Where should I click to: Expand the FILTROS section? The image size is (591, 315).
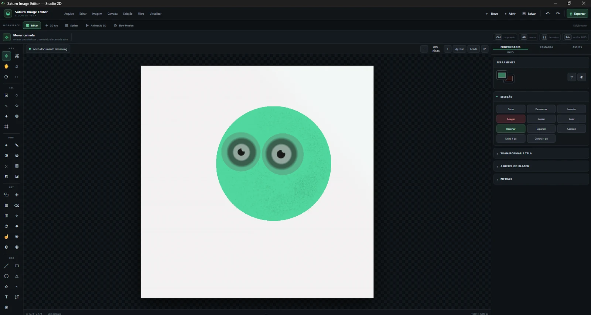541,179
